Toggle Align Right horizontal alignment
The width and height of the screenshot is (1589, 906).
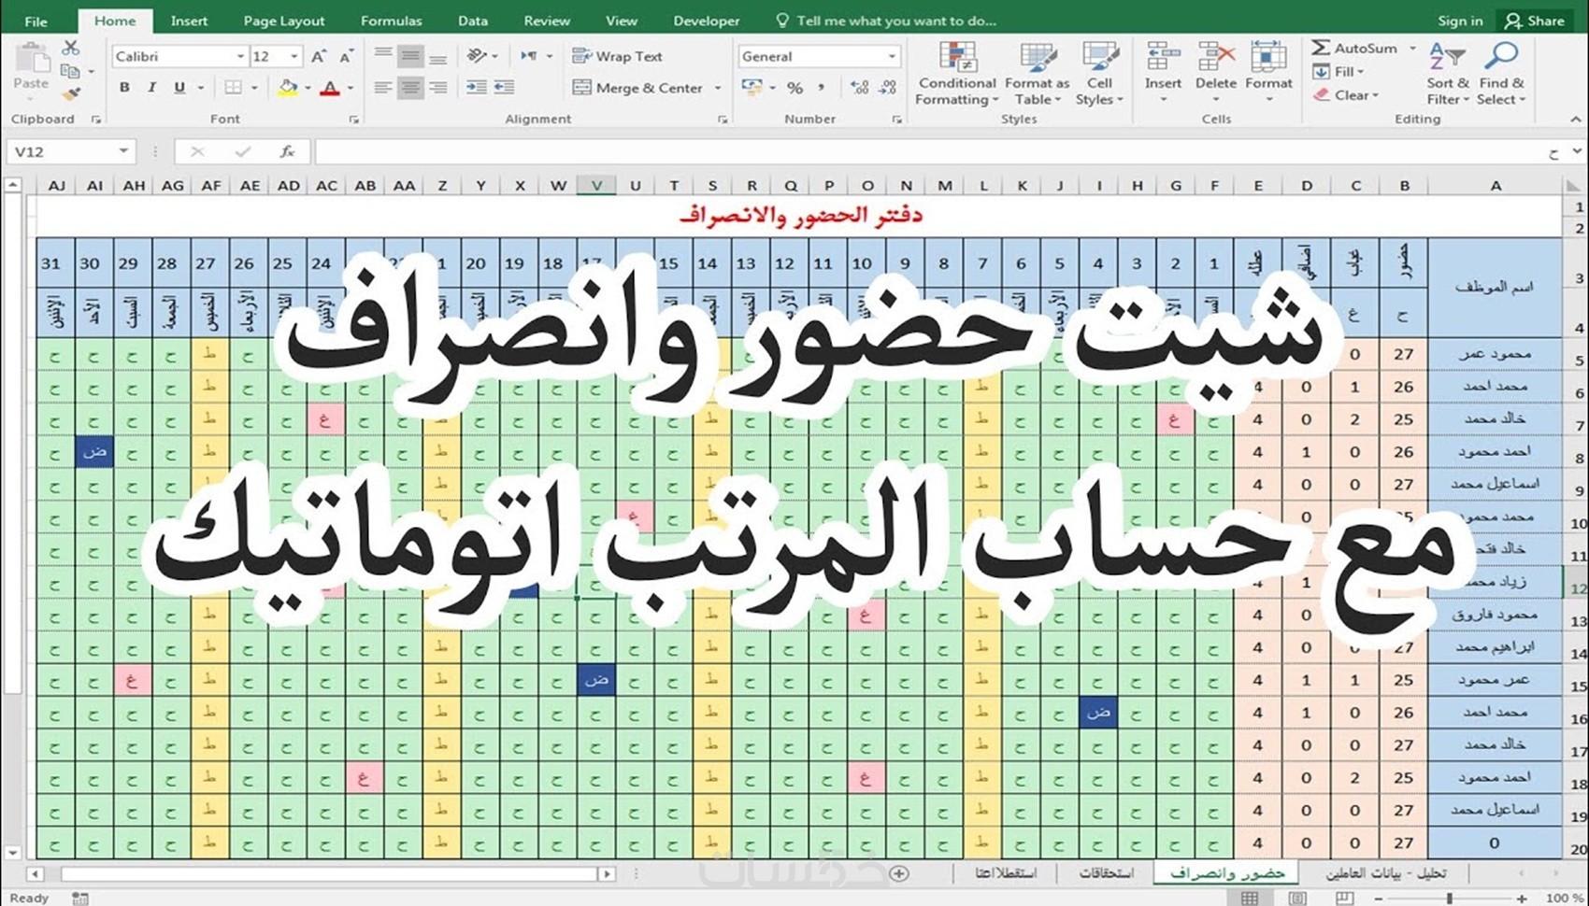click(437, 88)
